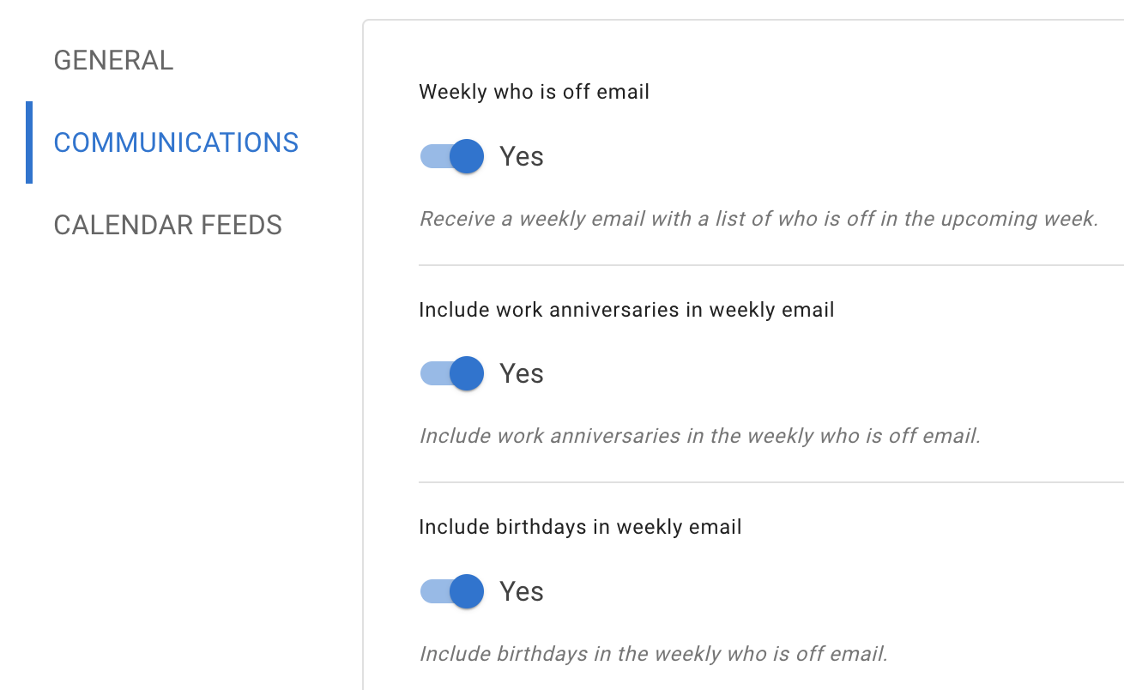
Task: Disable the Include work anniversaries toggle
Action: point(451,373)
